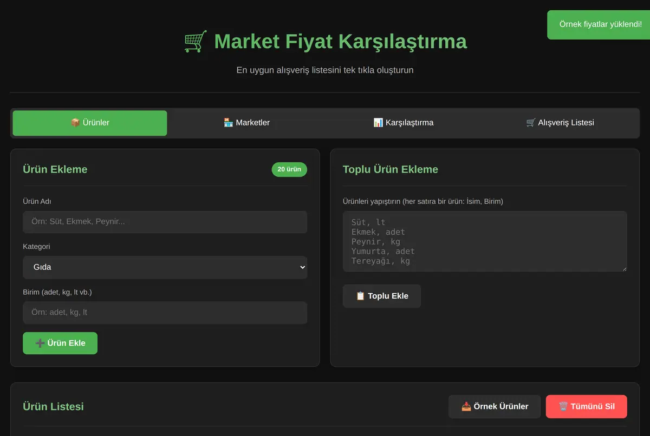Image resolution: width=650 pixels, height=436 pixels.
Task: Switch to the Ürünler tab
Action: pyautogui.click(x=90, y=123)
